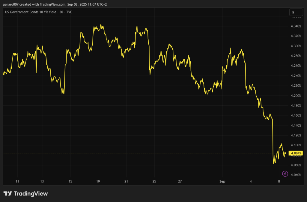
Task: Click the 11 date label on the time axis
Action: click(17, 181)
